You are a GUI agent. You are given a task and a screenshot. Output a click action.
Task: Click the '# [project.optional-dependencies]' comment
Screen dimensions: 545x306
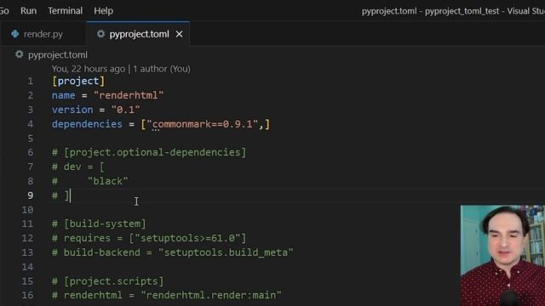tap(149, 152)
